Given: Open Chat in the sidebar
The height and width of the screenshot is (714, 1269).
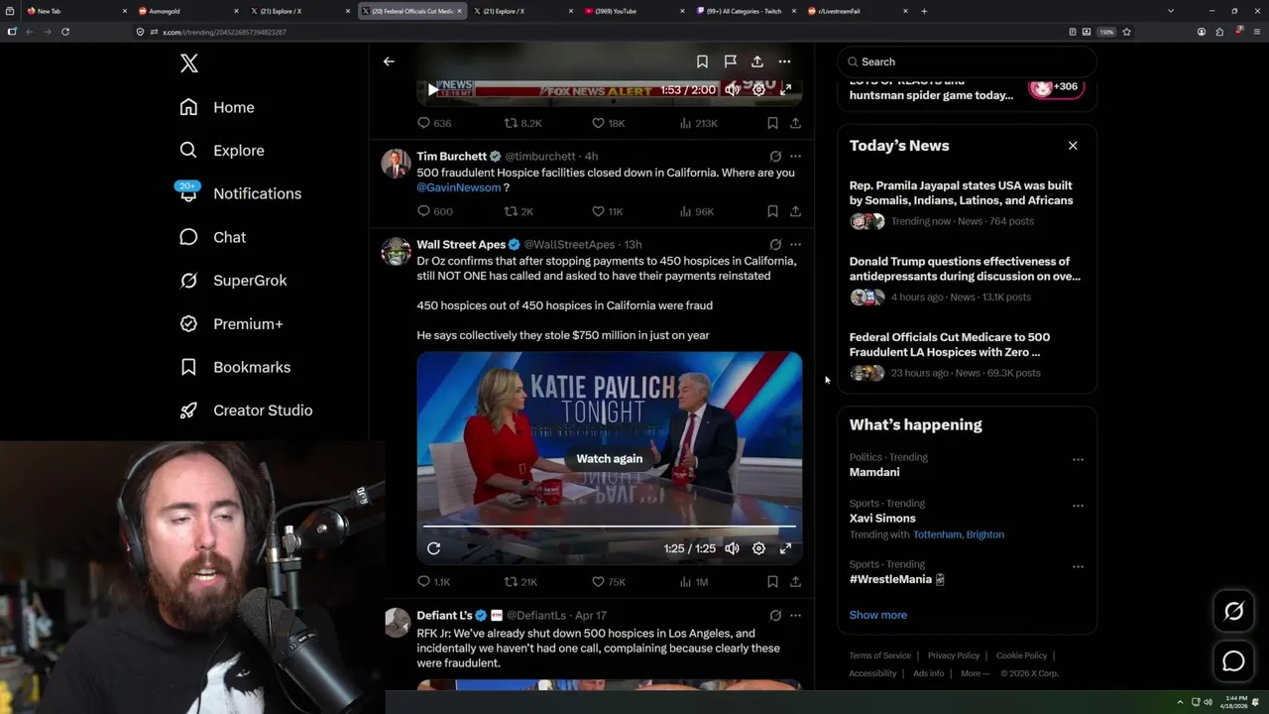Looking at the screenshot, I should [x=212, y=237].
